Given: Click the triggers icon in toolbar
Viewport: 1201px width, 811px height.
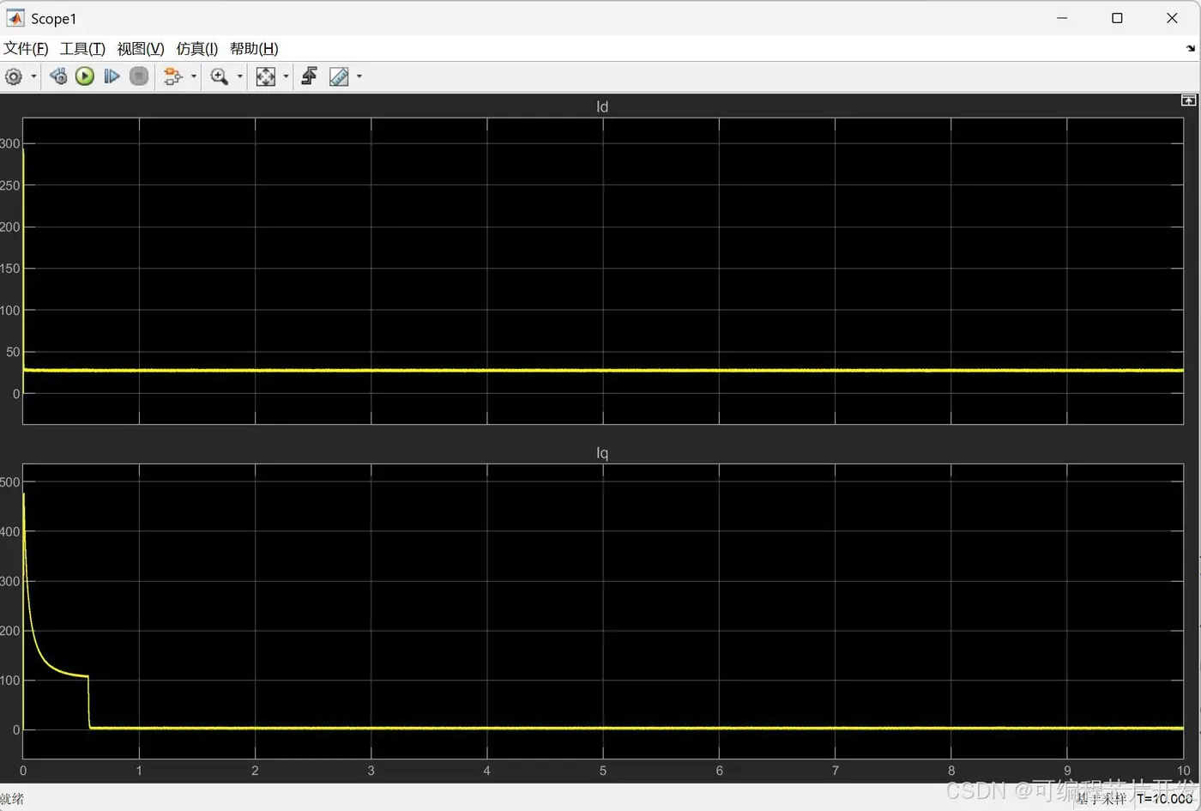Looking at the screenshot, I should 310,76.
